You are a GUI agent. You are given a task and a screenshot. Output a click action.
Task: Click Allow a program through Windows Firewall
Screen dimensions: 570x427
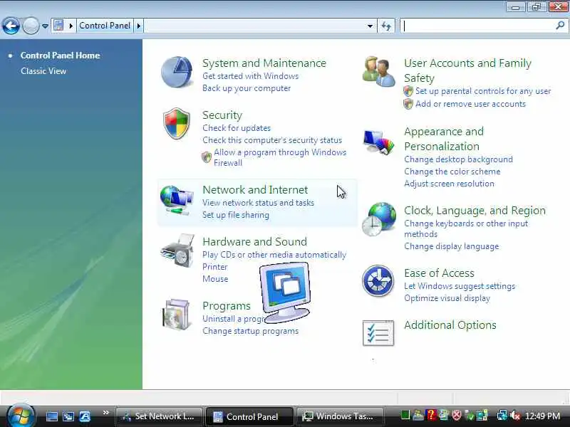point(280,157)
